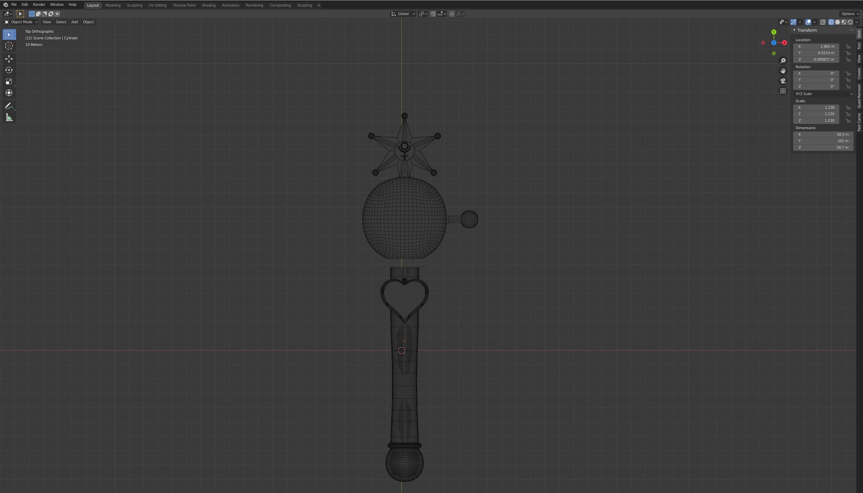The image size is (863, 493).
Task: Open the File menu
Action: click(x=14, y=5)
